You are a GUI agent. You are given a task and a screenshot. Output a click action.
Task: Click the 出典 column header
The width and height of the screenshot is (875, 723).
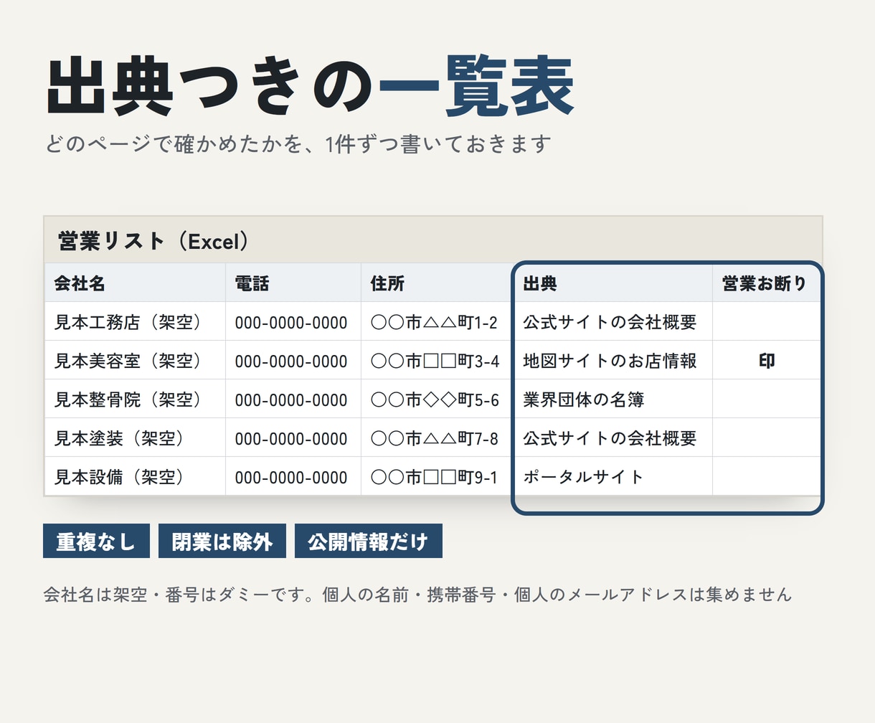point(613,283)
